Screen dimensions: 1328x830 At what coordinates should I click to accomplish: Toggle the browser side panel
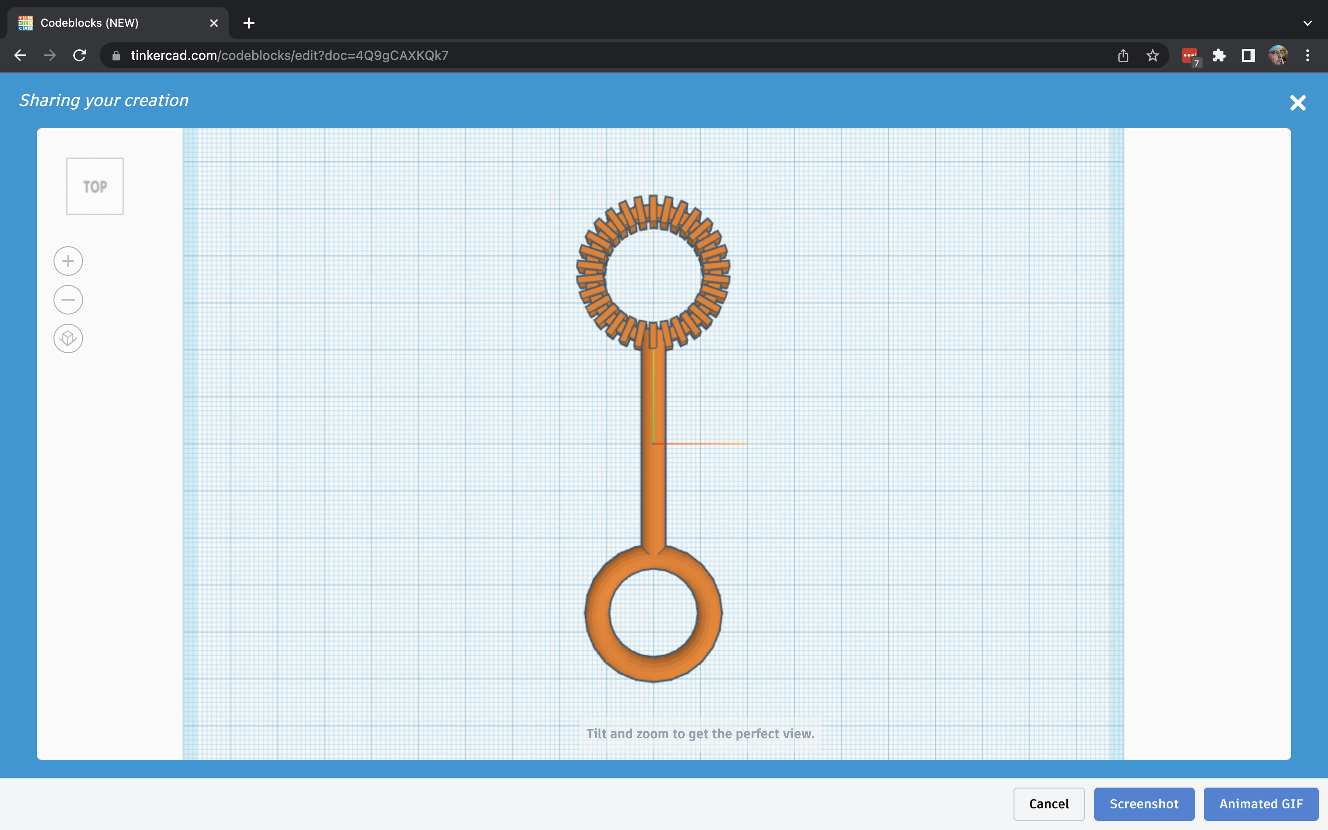point(1248,55)
